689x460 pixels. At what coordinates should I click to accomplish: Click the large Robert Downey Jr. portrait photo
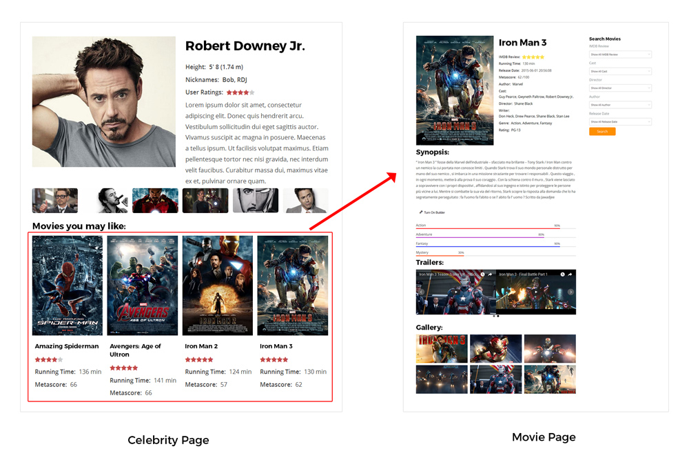coord(104,101)
